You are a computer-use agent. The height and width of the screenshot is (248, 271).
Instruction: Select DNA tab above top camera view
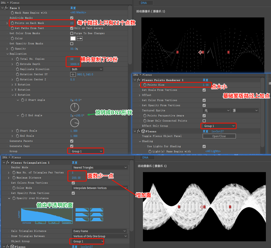point(145,3)
